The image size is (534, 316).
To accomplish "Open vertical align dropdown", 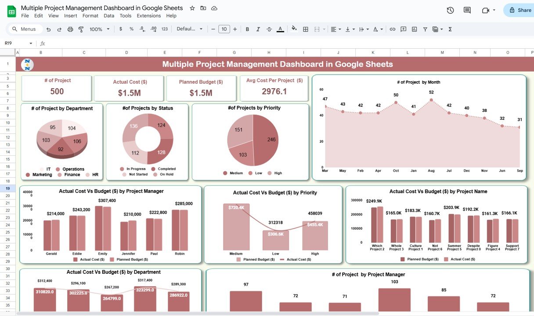I will [x=350, y=29].
